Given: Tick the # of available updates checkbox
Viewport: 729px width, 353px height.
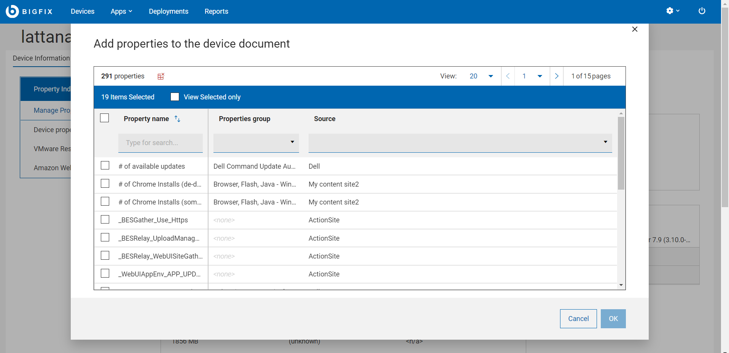Looking at the screenshot, I should click(x=105, y=166).
